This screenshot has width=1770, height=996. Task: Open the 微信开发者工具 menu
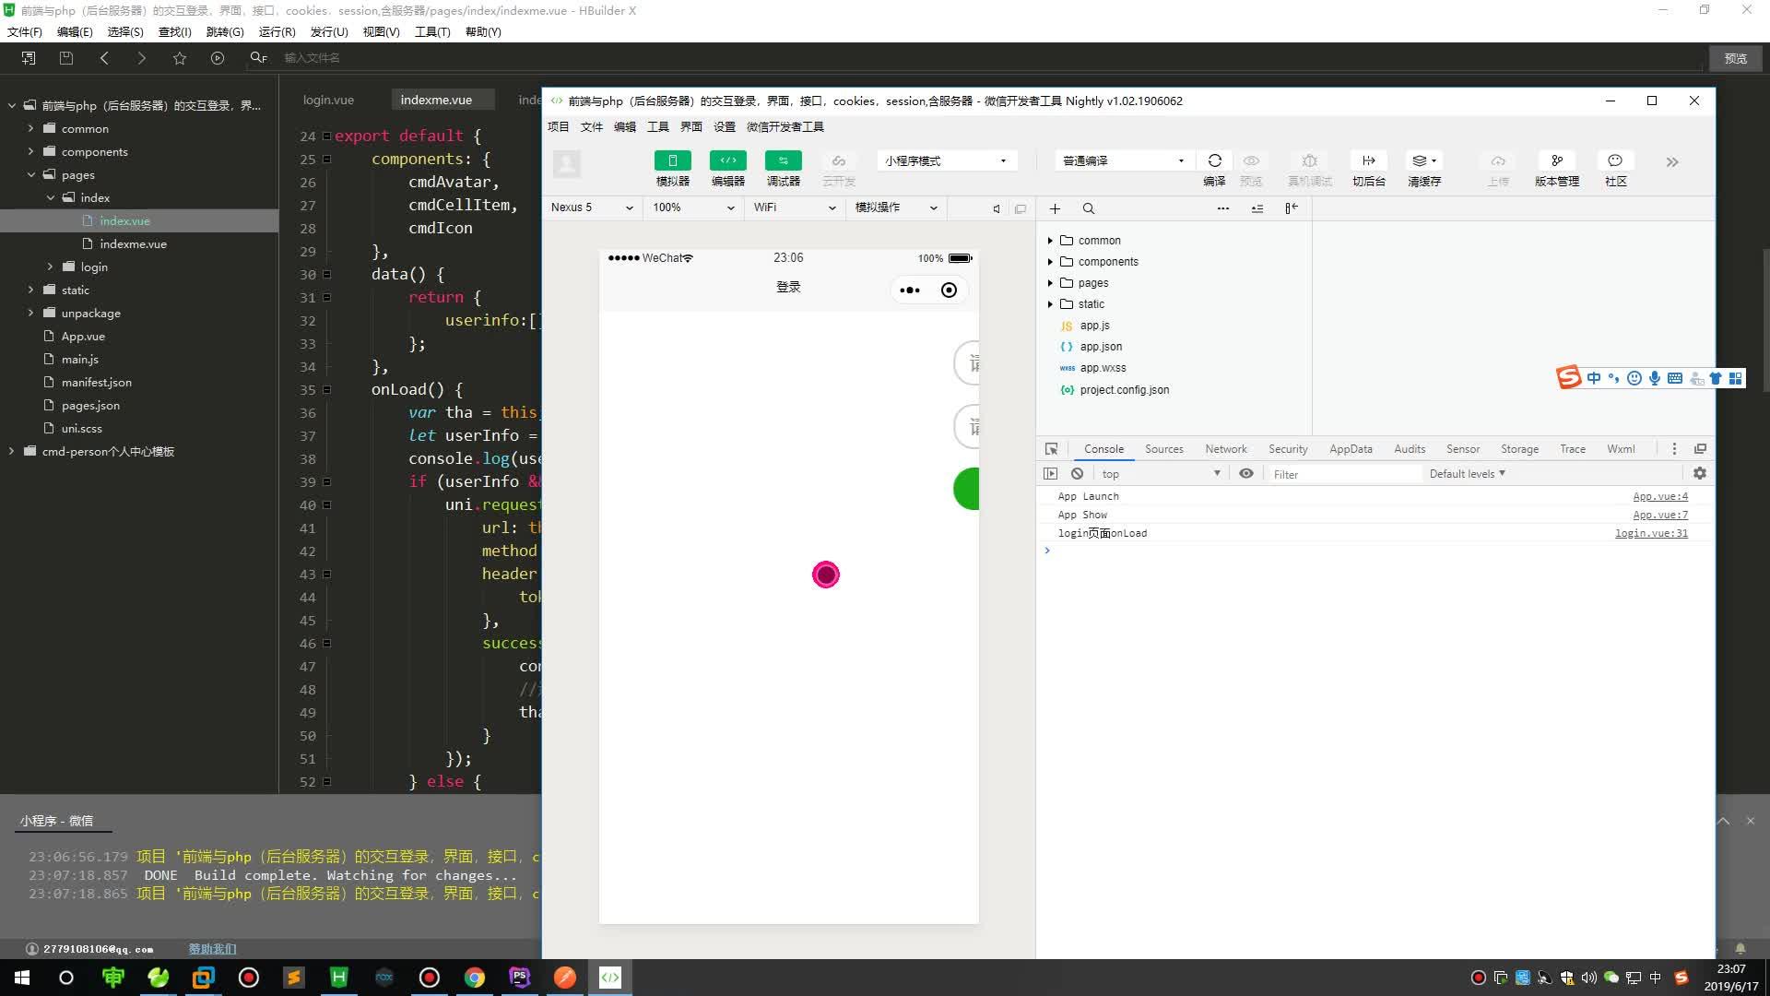[785, 126]
